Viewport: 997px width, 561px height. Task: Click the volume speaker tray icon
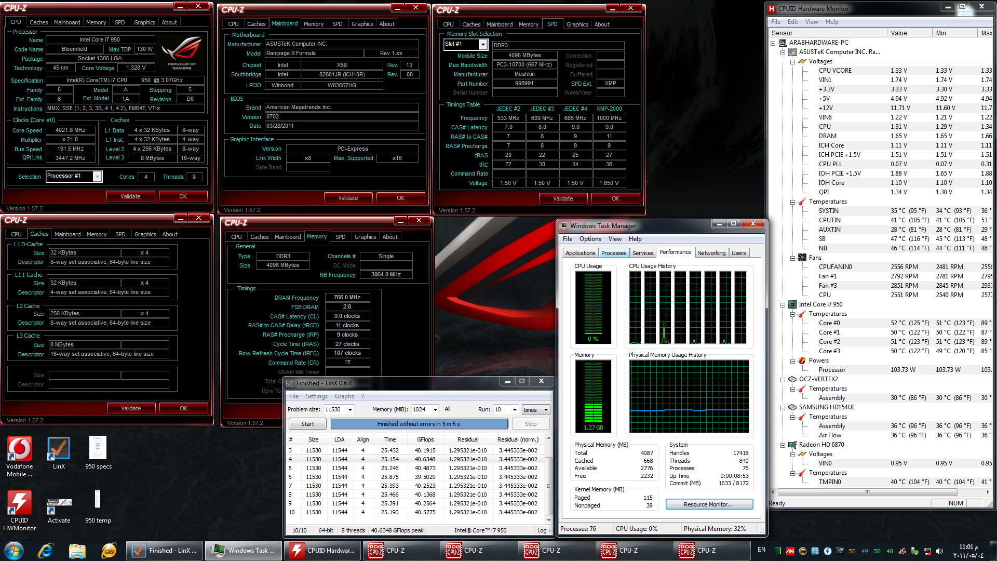pyautogui.click(x=940, y=551)
